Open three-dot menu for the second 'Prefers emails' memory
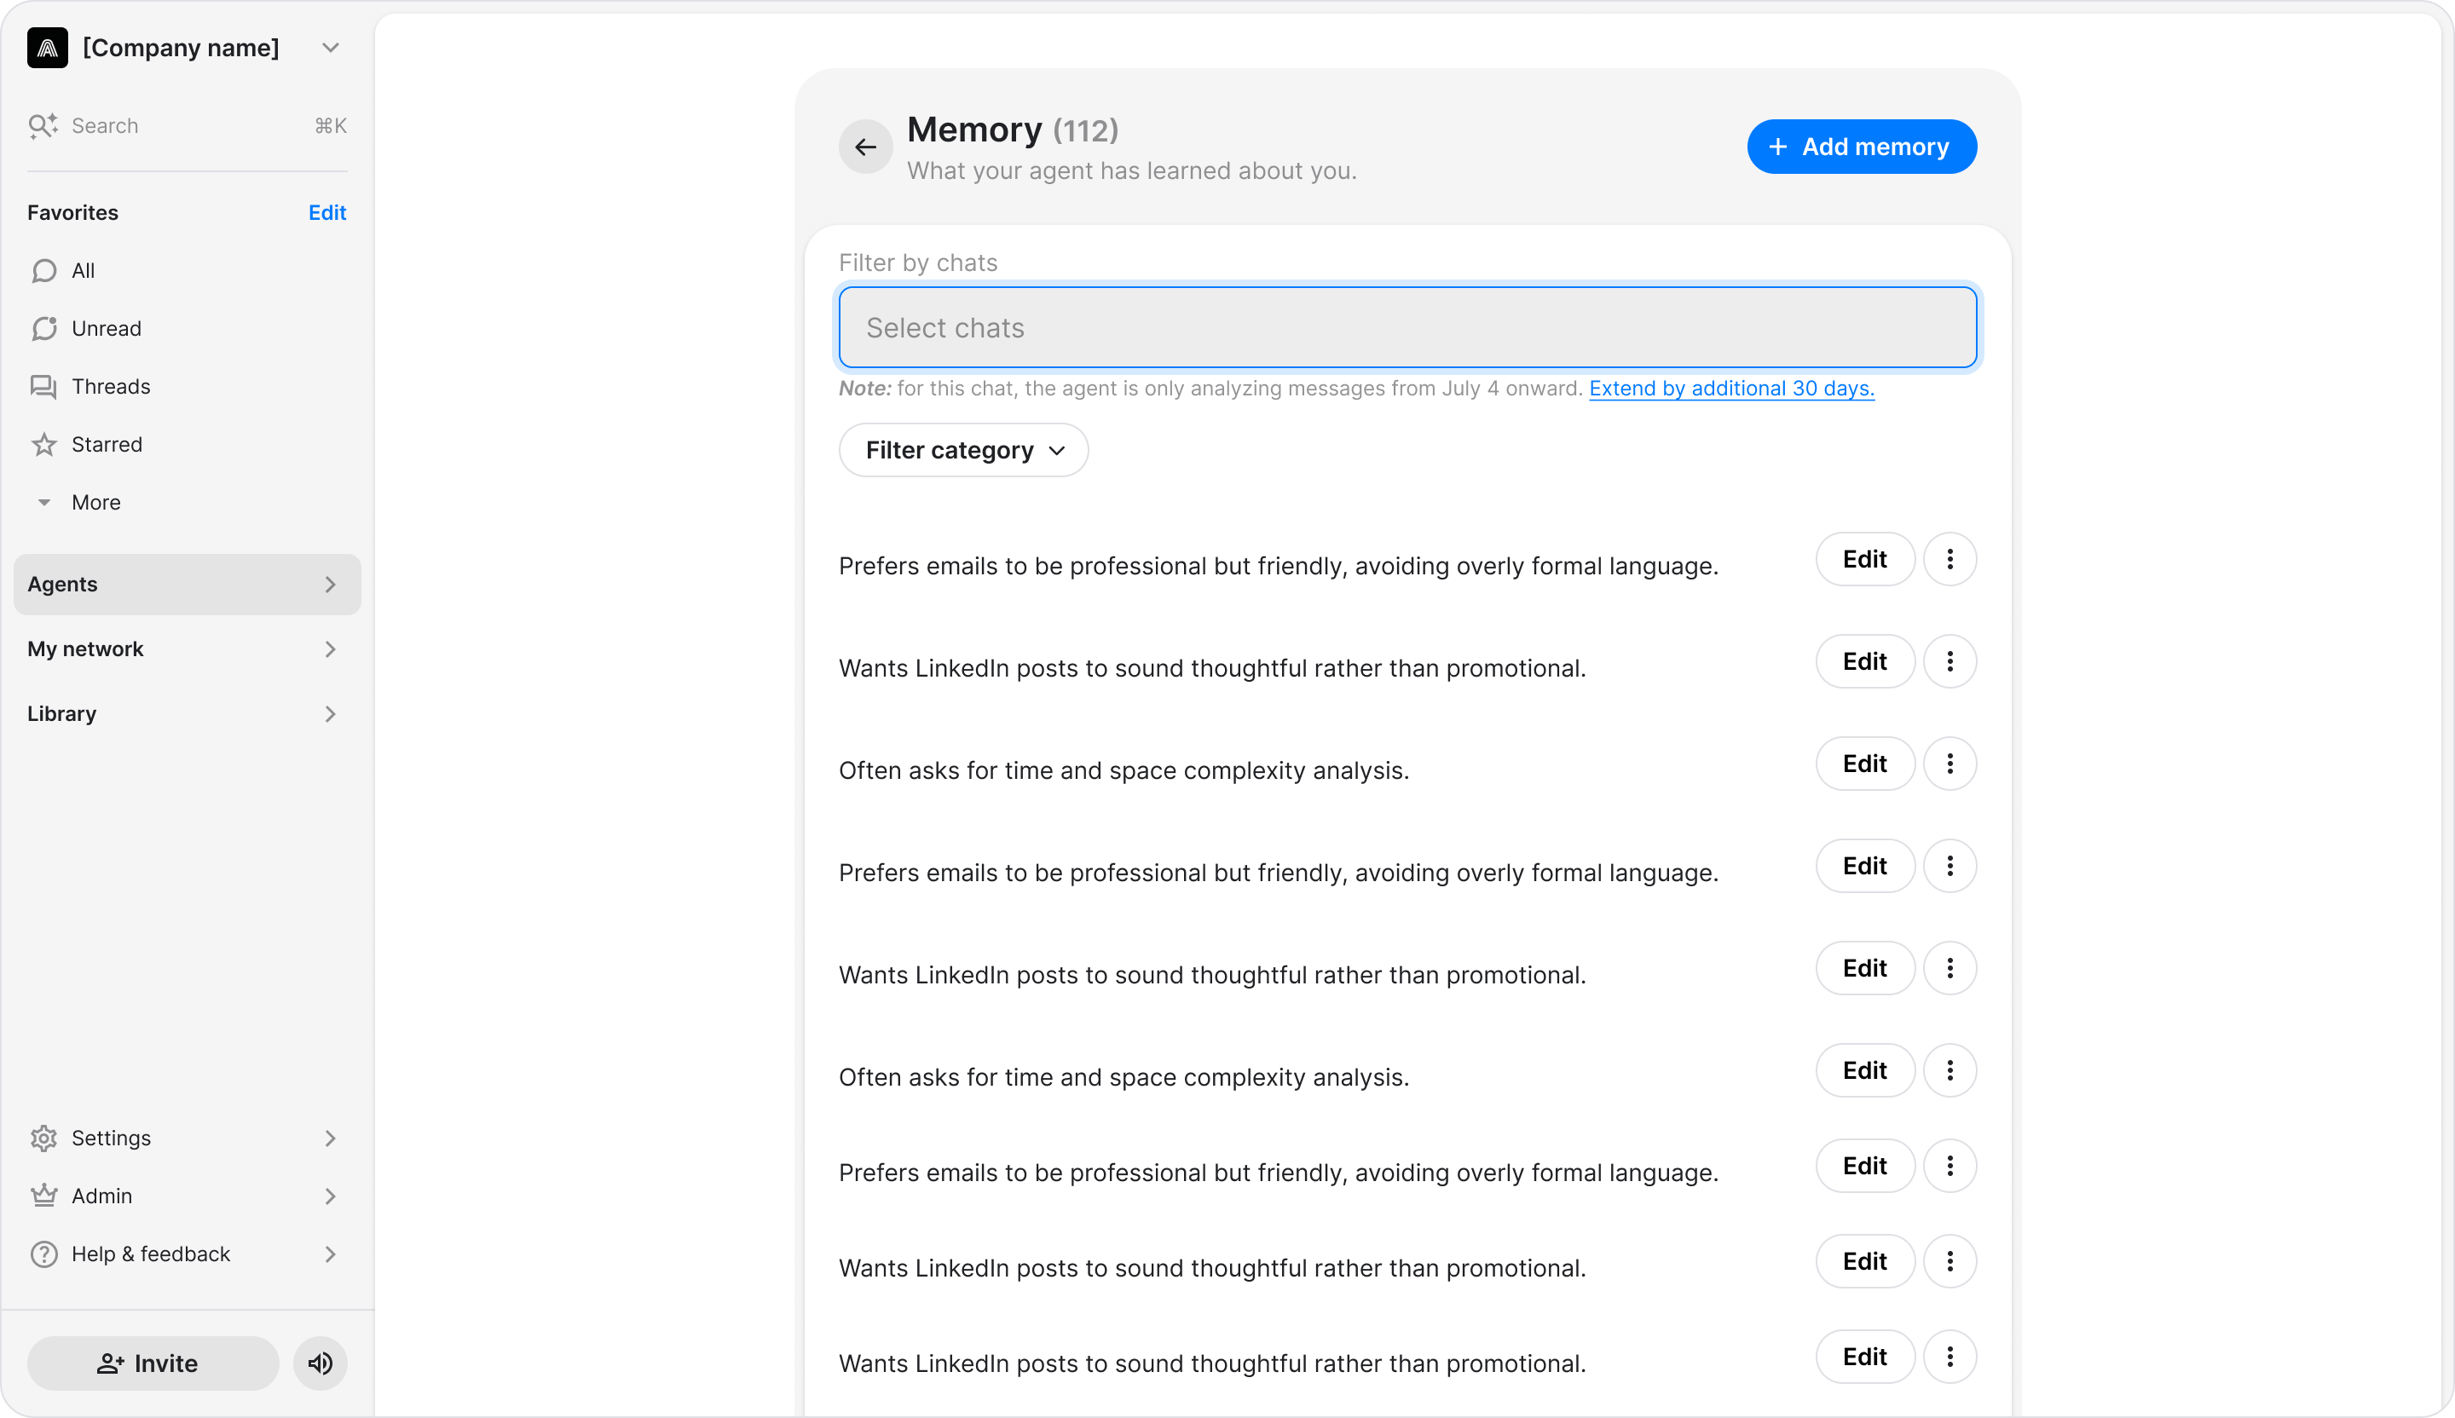2455x1418 pixels. point(1950,866)
